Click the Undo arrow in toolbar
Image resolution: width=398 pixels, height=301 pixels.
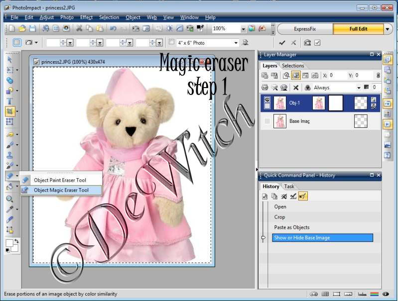point(113,29)
